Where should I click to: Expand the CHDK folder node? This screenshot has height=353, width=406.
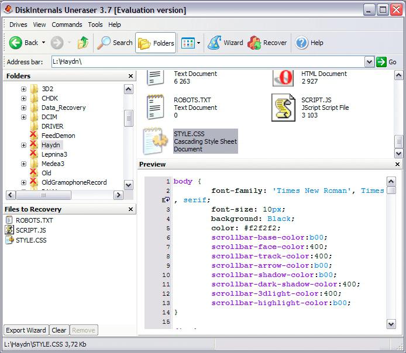[23, 98]
